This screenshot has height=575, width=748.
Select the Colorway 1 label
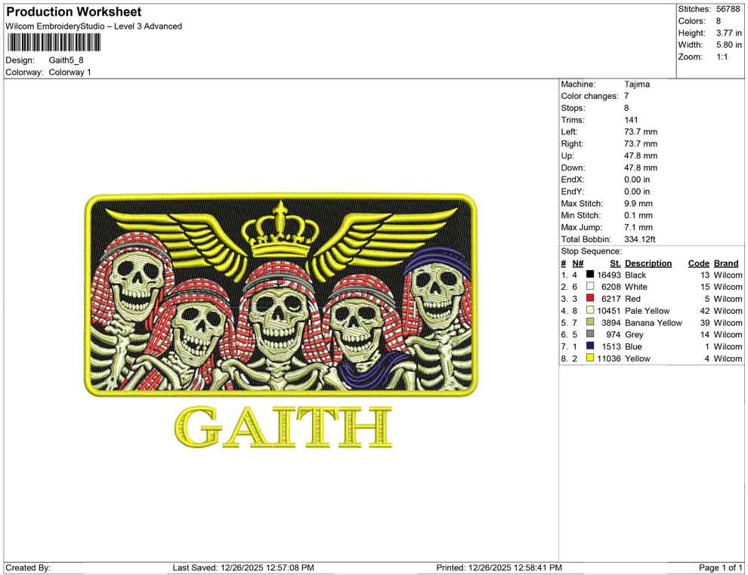(70, 72)
